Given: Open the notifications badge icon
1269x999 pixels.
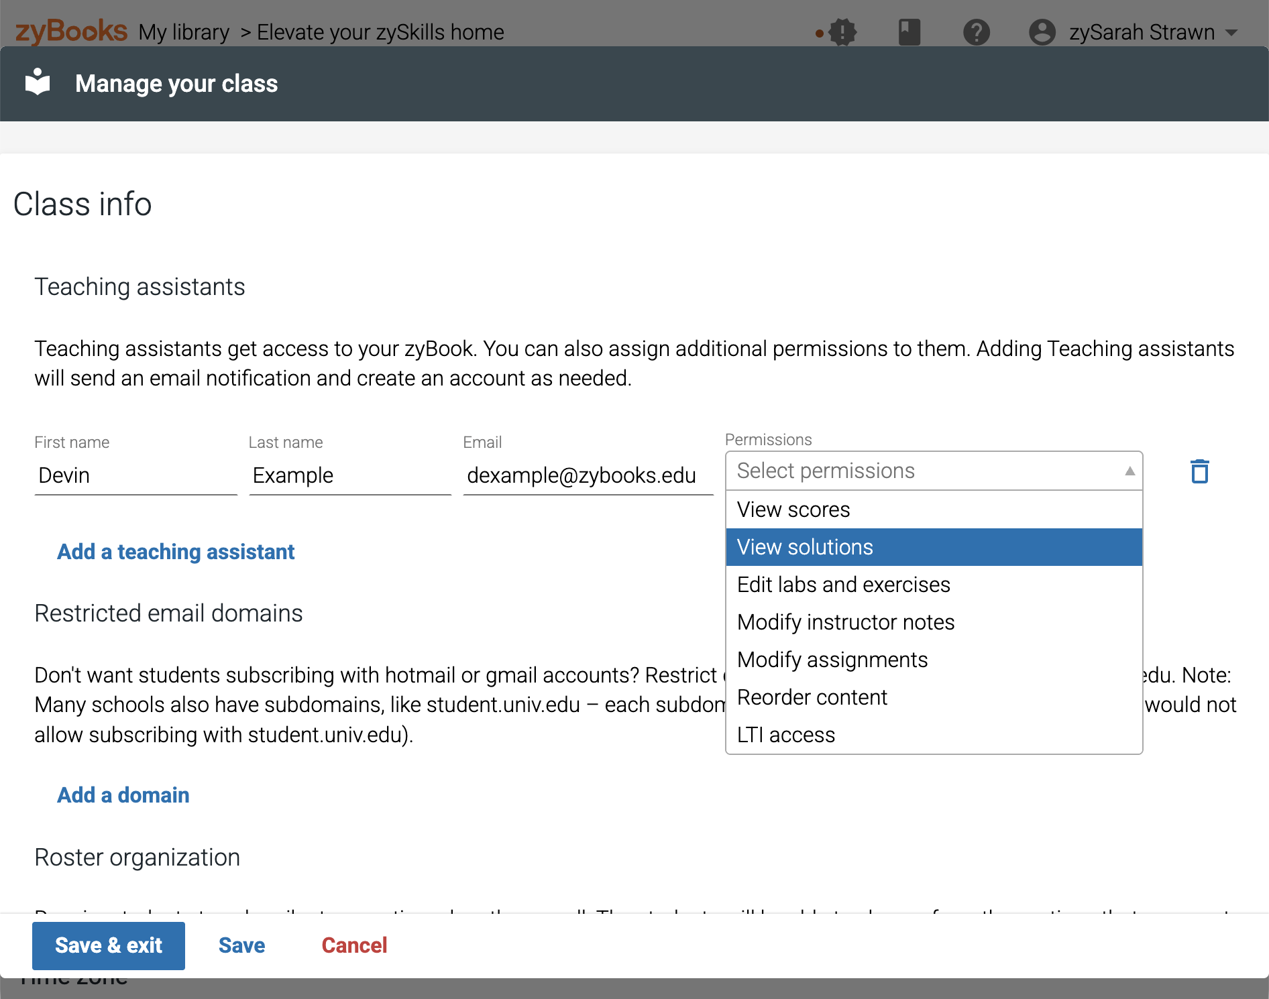Looking at the screenshot, I should click(842, 32).
